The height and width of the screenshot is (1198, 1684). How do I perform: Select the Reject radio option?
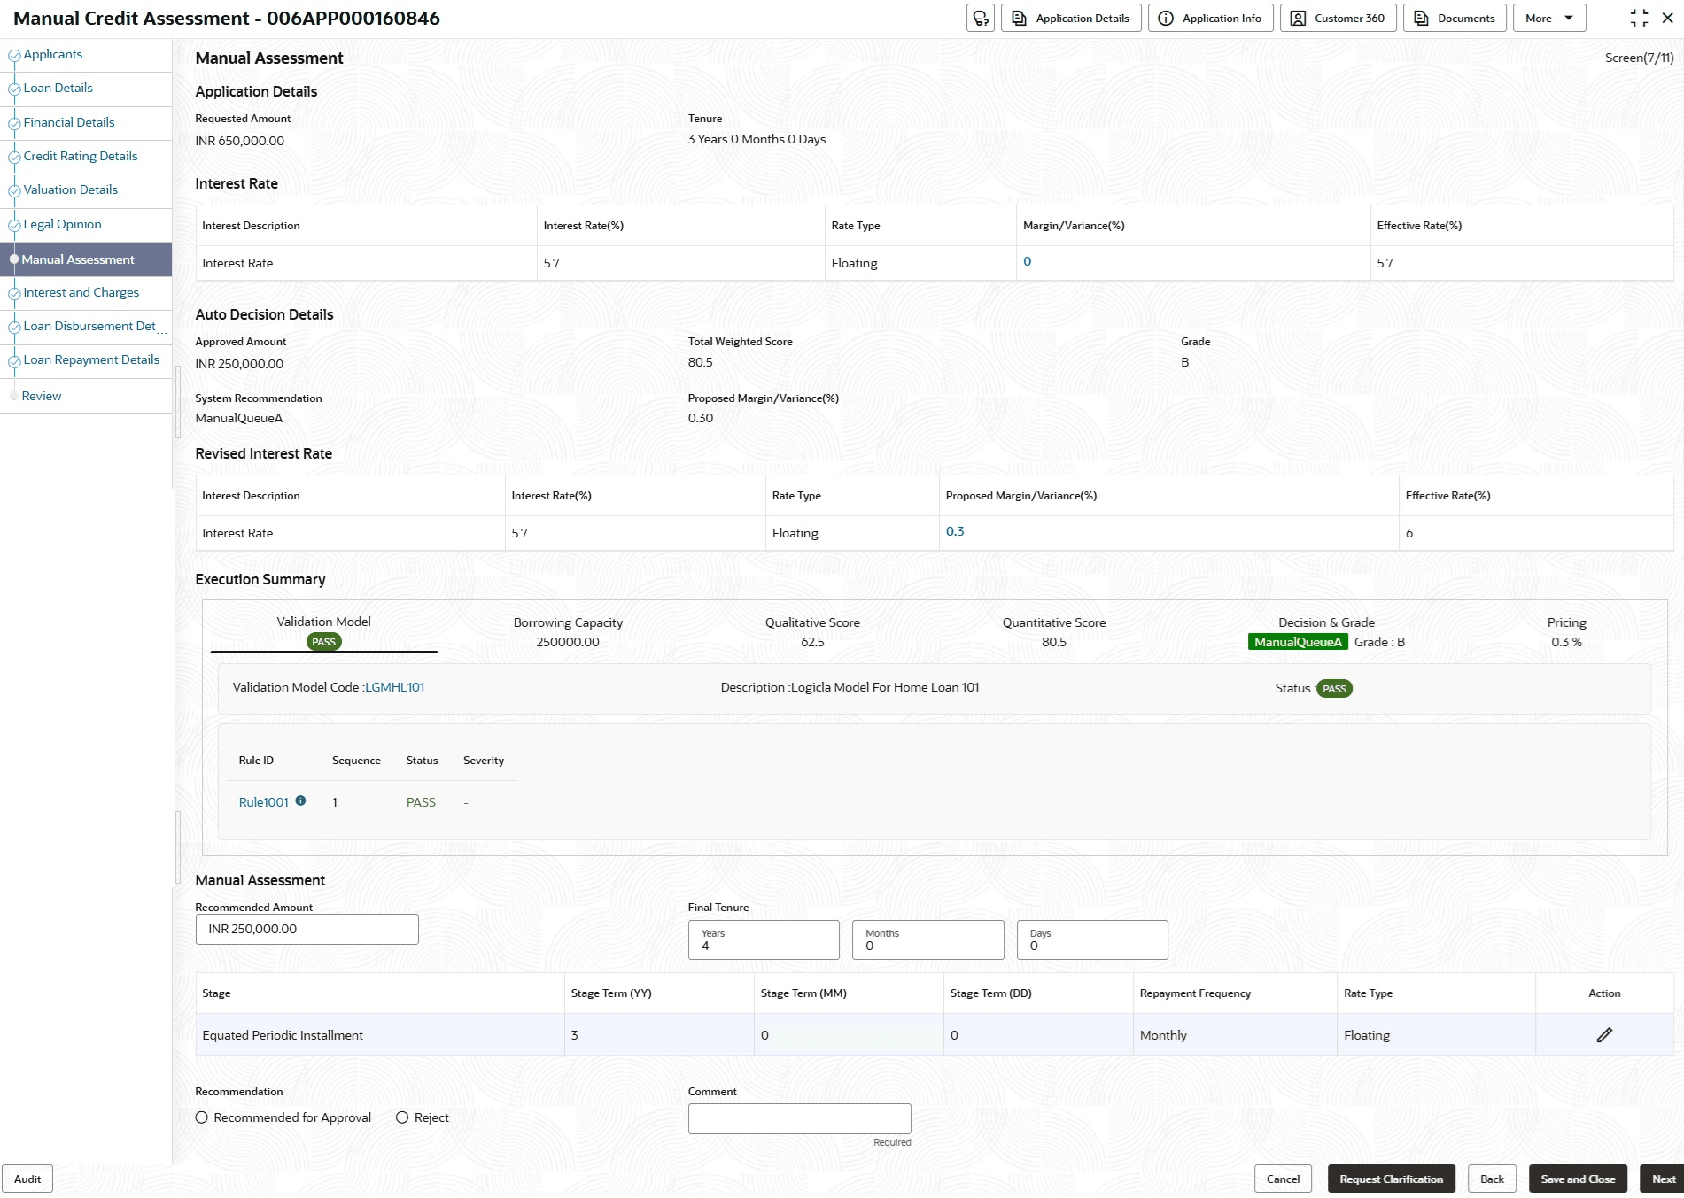[x=402, y=1117]
